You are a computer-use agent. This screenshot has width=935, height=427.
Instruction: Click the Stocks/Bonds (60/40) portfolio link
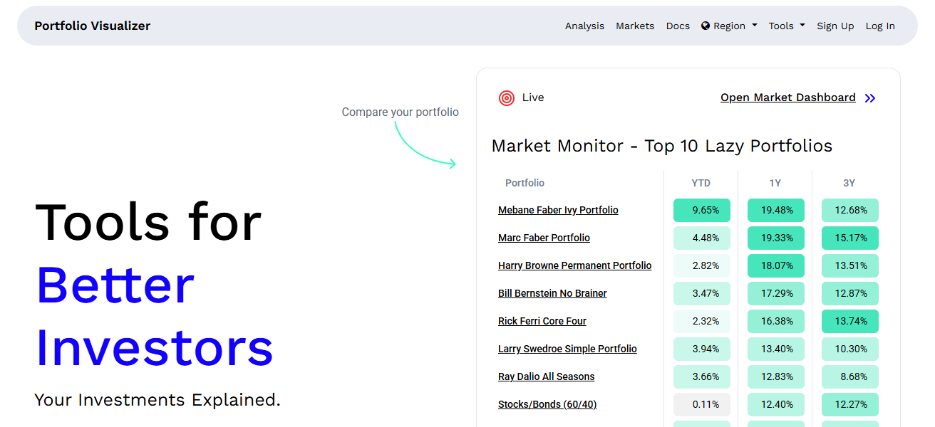pos(547,404)
